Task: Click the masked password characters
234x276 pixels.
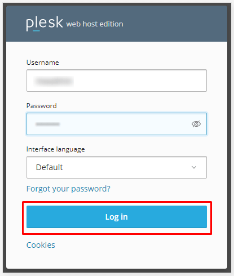Action: (x=47, y=124)
